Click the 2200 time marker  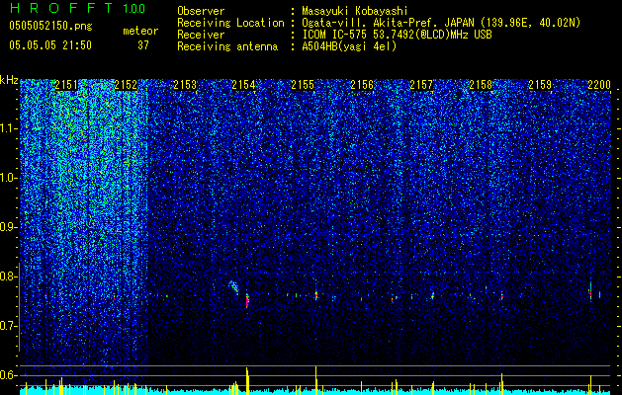coord(599,85)
